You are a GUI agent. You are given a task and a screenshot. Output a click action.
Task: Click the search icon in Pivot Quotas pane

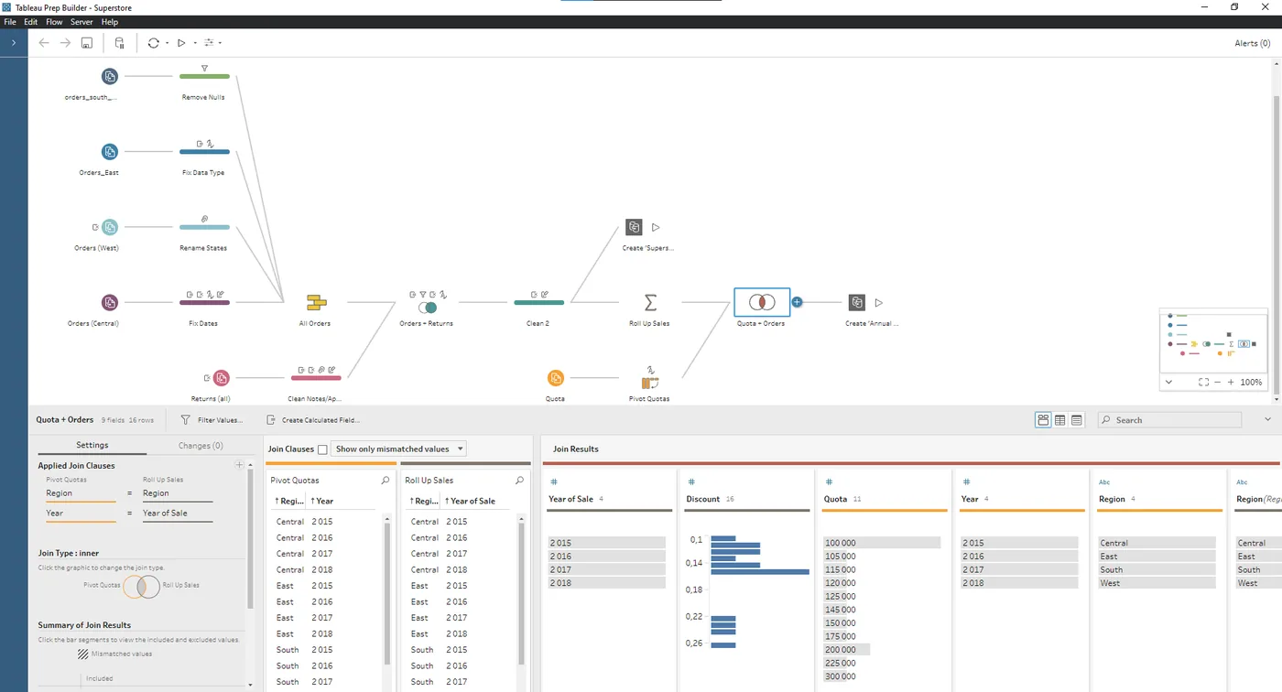386,481
